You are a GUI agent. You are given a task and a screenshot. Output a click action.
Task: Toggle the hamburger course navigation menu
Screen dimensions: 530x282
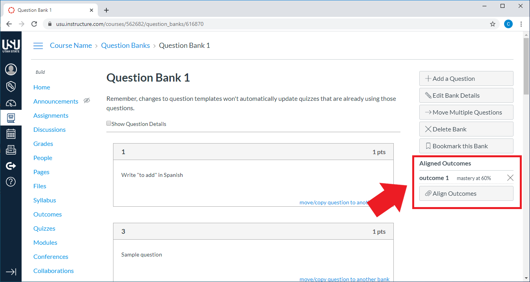(38, 46)
